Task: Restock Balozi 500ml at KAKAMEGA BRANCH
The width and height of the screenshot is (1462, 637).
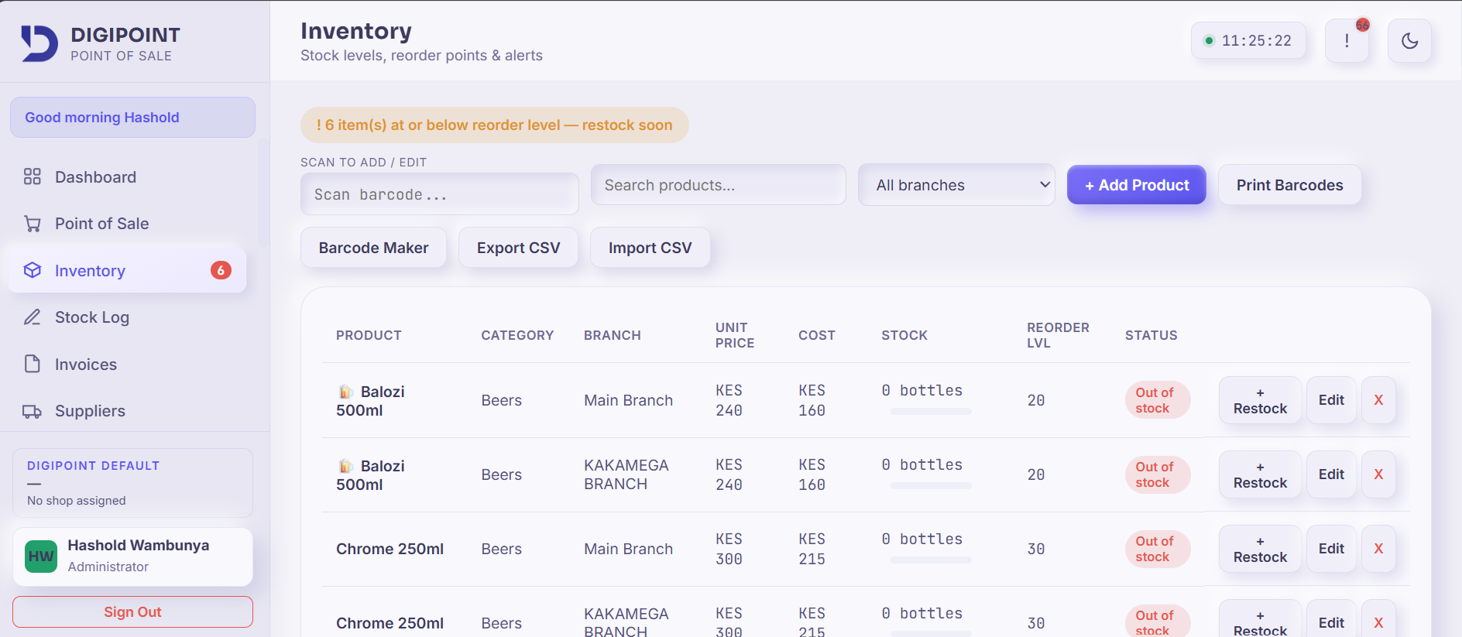Action: pos(1260,474)
